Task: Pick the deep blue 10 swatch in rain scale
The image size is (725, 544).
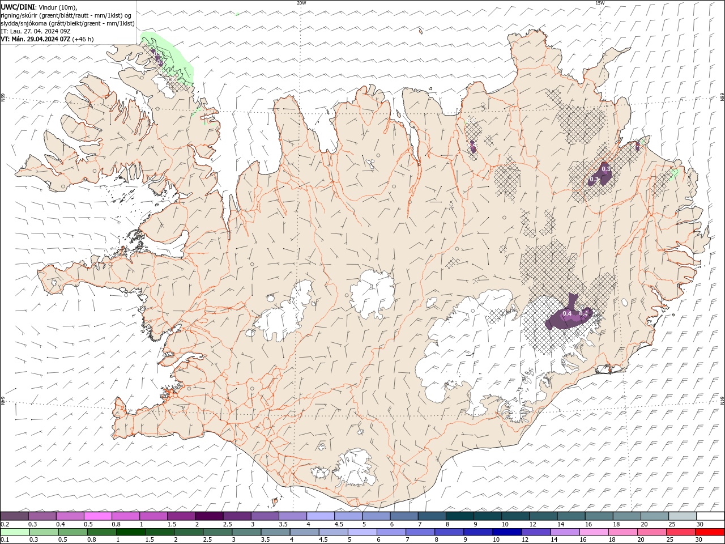Action: (x=506, y=532)
